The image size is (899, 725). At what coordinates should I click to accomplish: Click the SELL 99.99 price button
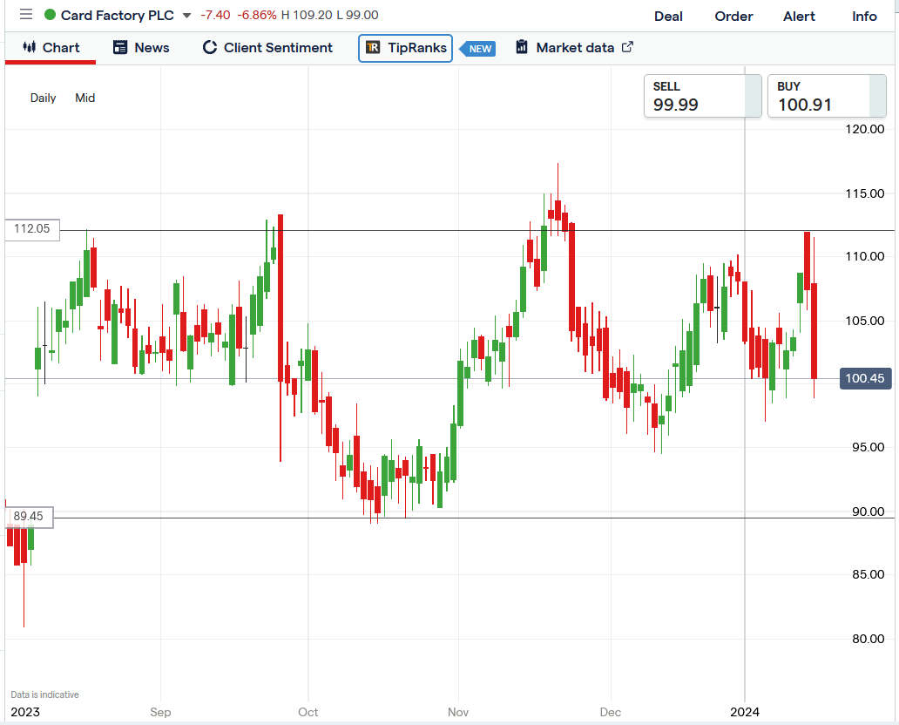point(702,96)
